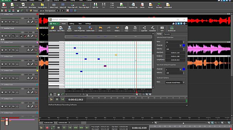Toggle Fx on the first Untitled Track
Viewport: 233px width, 130px height.
[14, 22]
